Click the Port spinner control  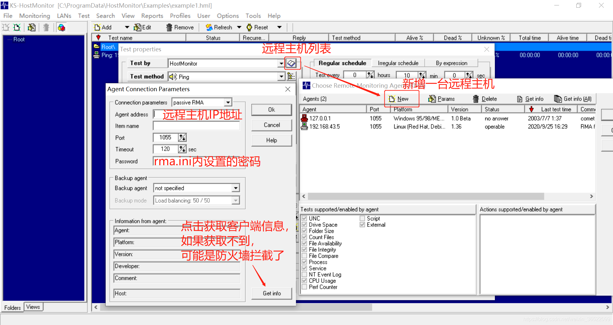182,137
